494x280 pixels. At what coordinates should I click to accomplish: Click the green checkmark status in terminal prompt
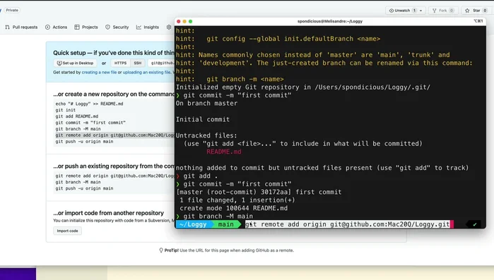coord(474,224)
